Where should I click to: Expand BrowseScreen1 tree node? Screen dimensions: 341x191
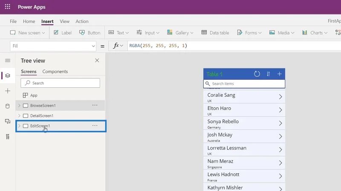(19, 105)
